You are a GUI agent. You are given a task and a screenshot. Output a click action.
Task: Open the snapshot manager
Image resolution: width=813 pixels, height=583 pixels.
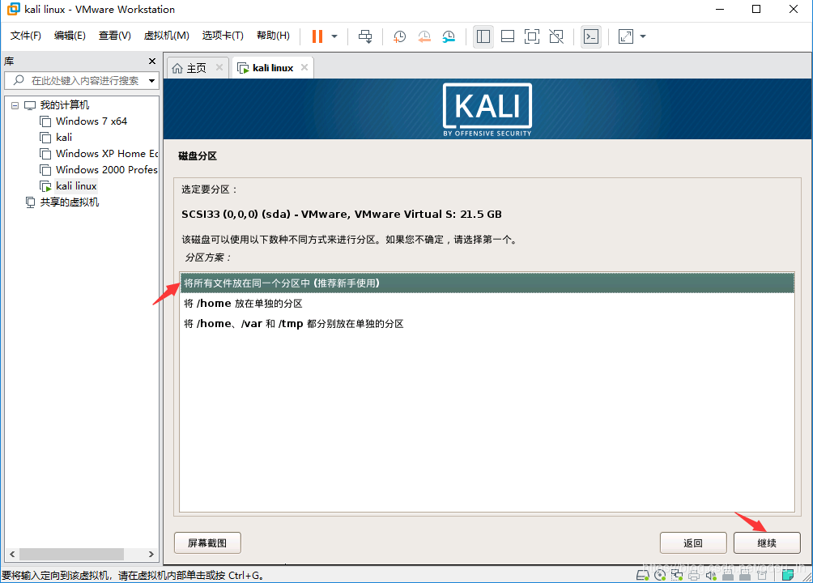[449, 36]
